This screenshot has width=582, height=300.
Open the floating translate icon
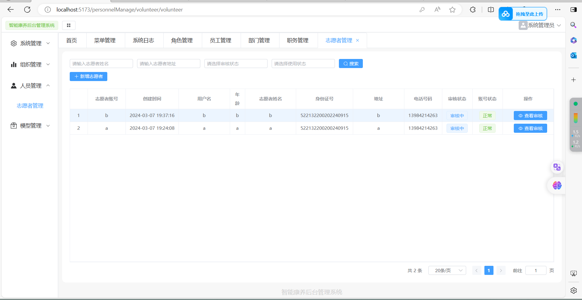coord(557,167)
